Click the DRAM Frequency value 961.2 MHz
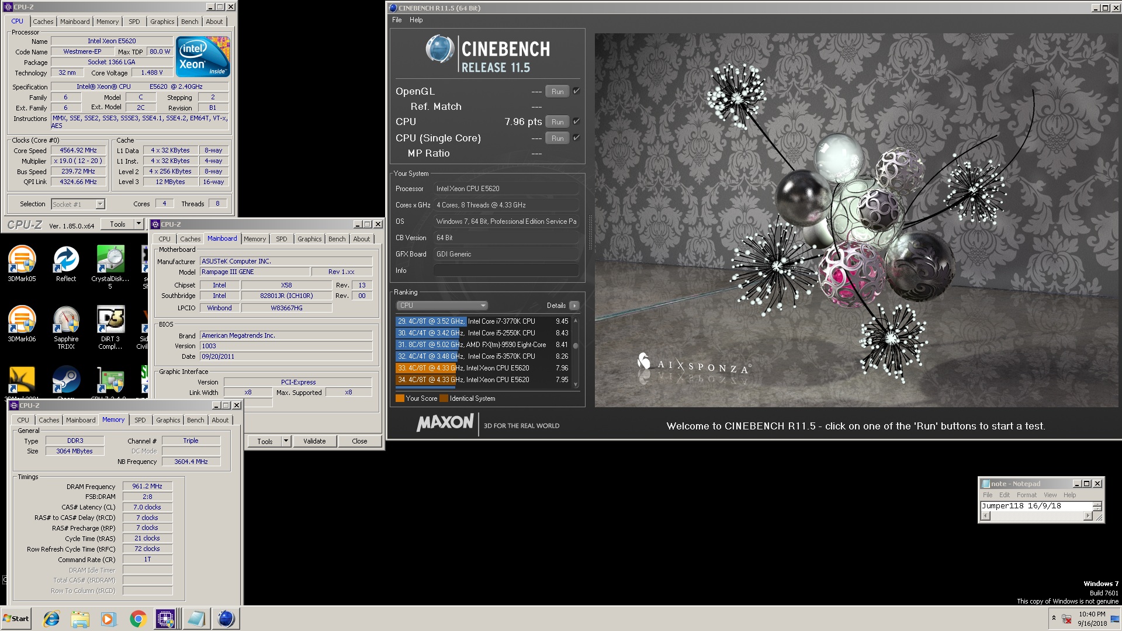 click(147, 486)
